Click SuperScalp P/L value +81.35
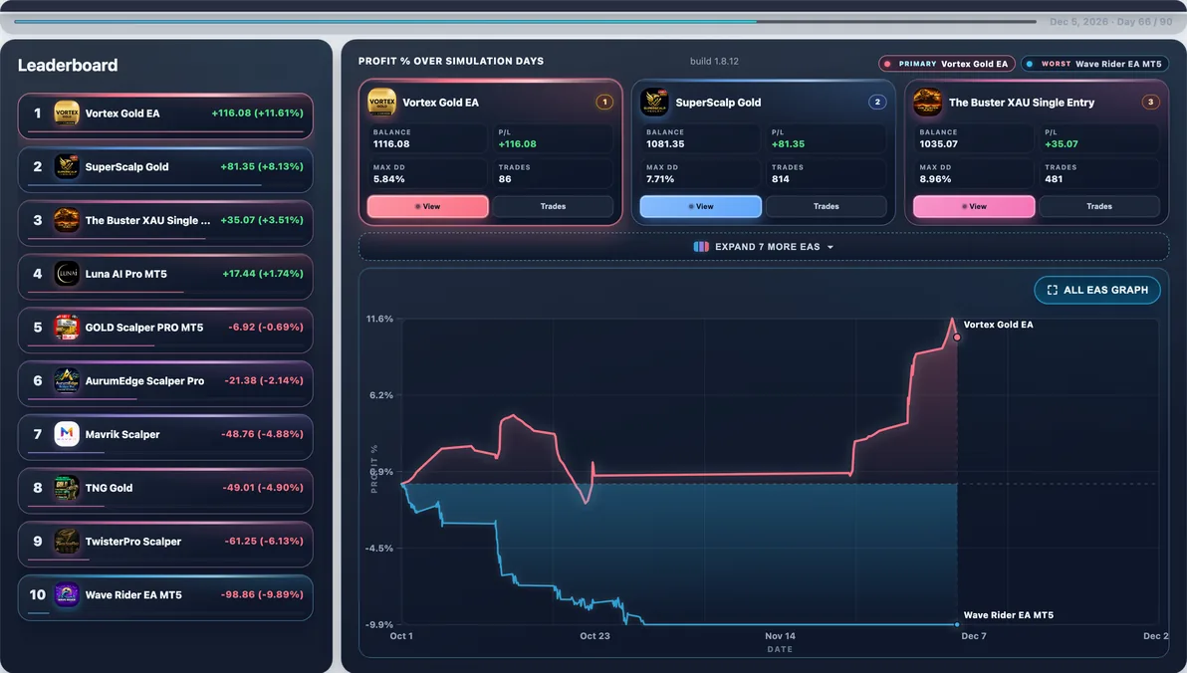1187x673 pixels. [788, 143]
